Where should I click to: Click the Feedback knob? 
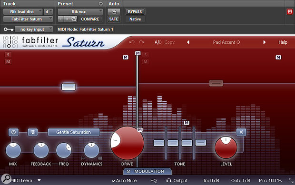(x=41, y=150)
